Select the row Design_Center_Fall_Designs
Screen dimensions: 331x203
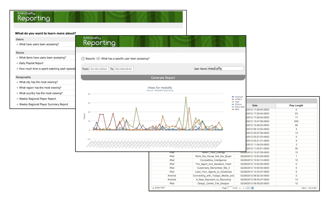pos(234,184)
